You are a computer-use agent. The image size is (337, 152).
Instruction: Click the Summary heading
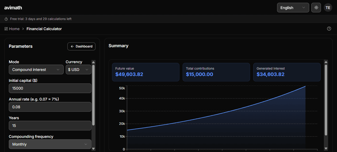pyautogui.click(x=118, y=46)
